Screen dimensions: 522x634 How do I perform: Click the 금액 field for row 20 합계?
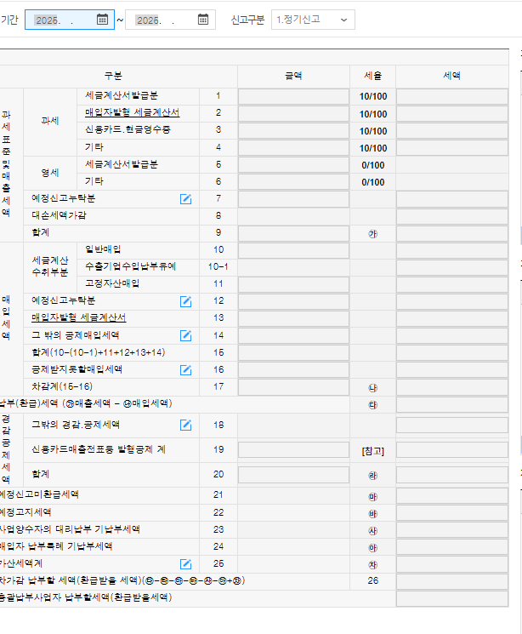(293, 475)
